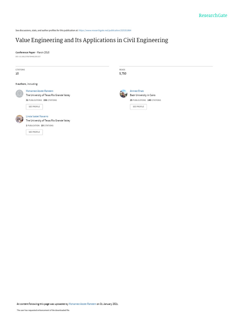The height and width of the screenshot is (318, 239).
Task: Open Linda Isabel Navarro's author name link
Action: click(37, 116)
